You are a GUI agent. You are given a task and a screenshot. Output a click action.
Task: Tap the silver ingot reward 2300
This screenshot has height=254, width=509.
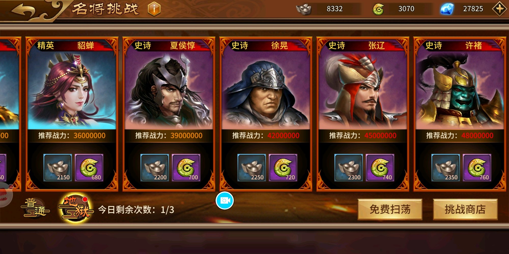[x=349, y=168]
